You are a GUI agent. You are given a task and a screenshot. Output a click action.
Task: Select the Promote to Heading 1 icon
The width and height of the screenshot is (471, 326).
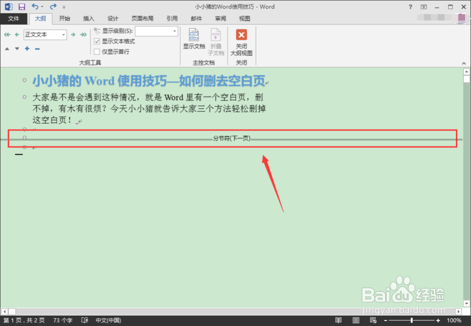click(6, 34)
